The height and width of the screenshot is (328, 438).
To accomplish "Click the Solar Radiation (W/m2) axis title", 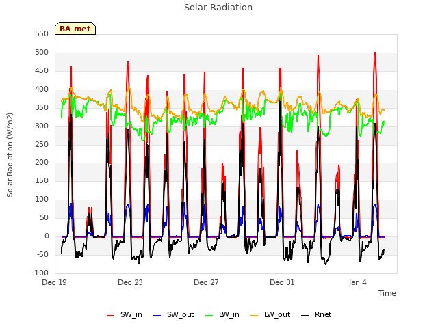I will point(10,155).
